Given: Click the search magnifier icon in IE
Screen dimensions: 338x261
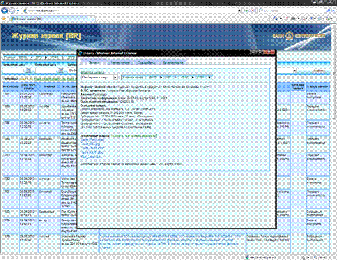Looking at the screenshot, I should 328,11.
